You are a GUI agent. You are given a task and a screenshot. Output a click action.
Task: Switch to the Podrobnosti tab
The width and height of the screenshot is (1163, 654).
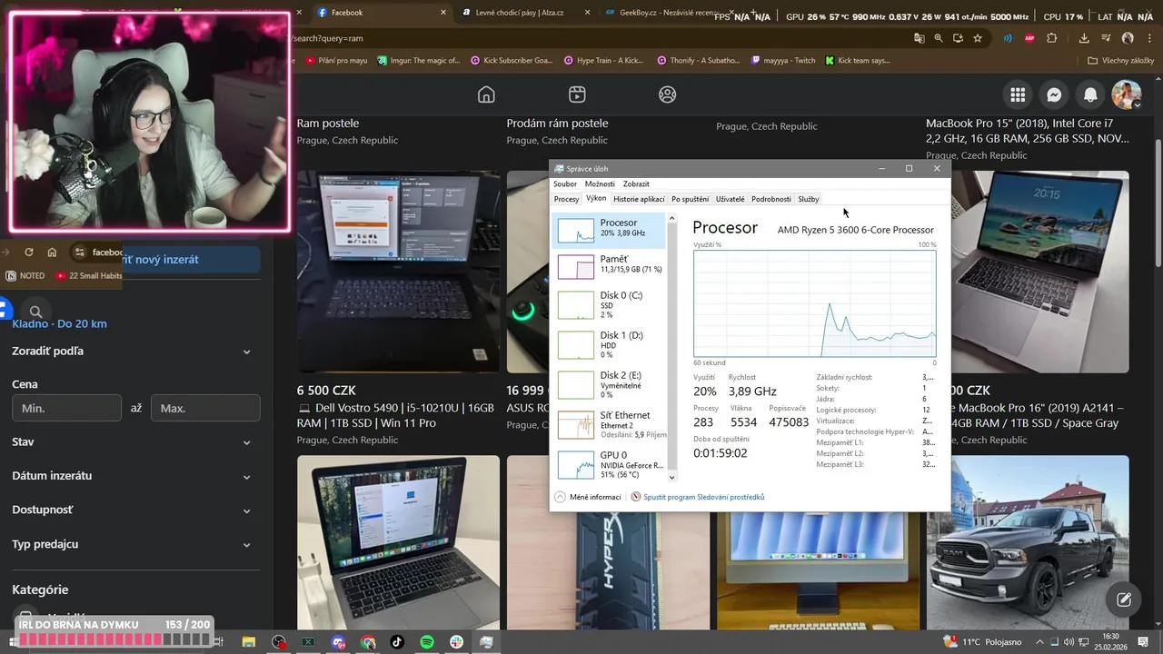(770, 199)
